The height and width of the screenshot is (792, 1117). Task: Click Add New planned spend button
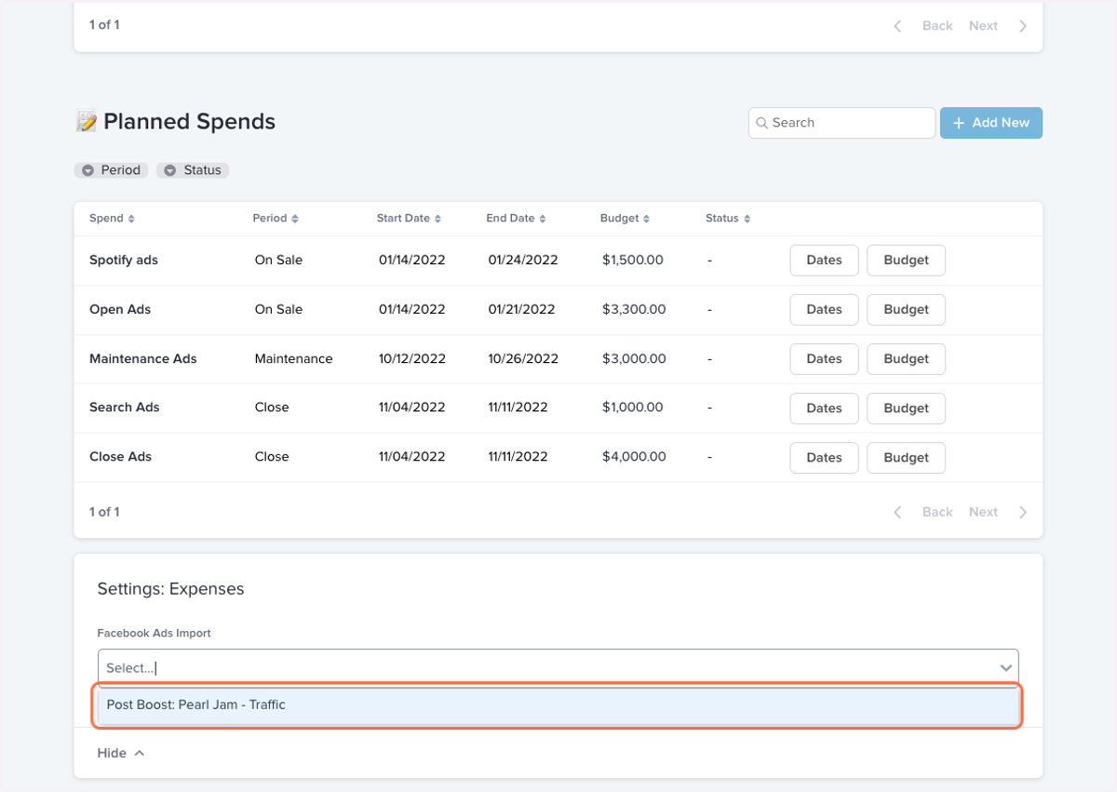point(991,123)
